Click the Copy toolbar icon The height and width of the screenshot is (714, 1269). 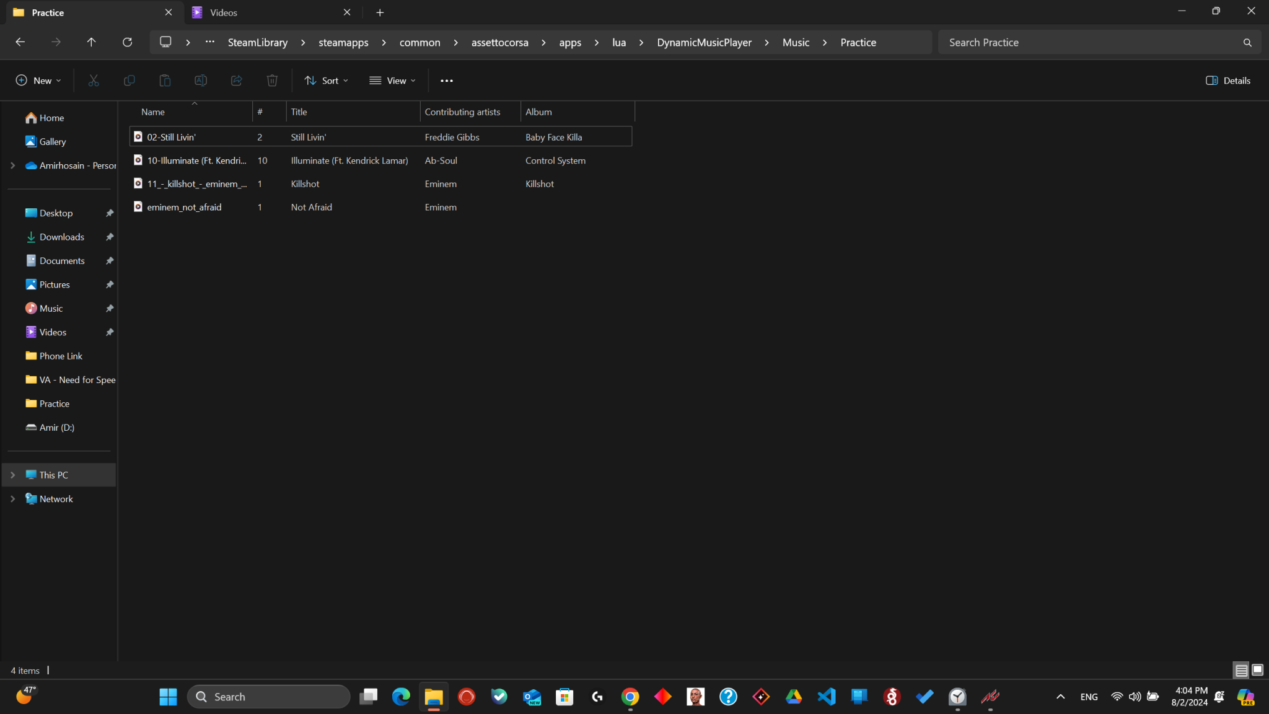(130, 81)
